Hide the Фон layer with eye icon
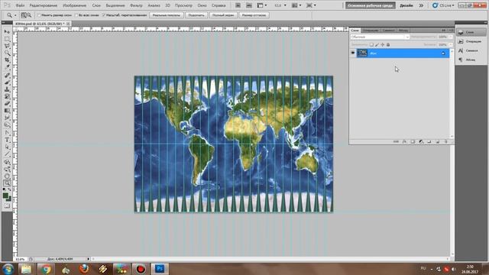 pos(353,53)
